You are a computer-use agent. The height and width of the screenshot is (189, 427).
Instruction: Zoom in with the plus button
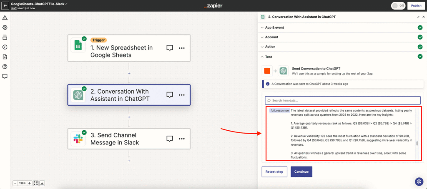pyautogui.click(x=30, y=183)
